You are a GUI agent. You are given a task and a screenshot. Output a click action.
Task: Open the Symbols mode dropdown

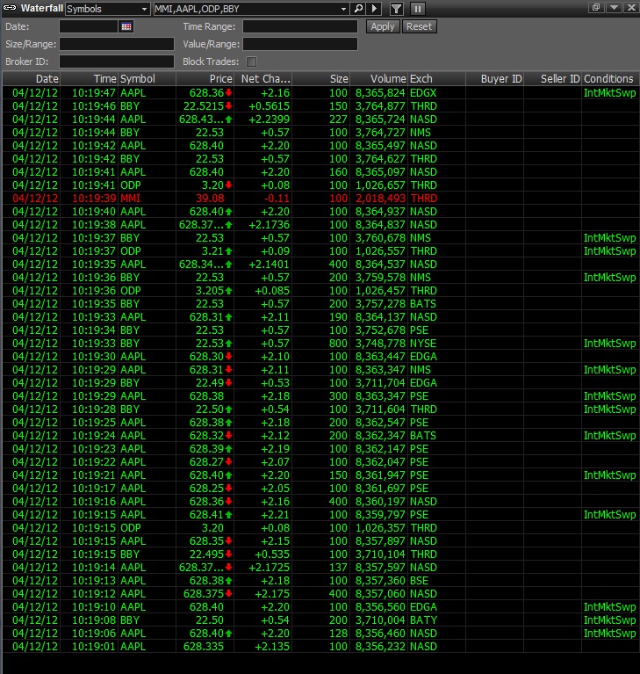pos(107,9)
